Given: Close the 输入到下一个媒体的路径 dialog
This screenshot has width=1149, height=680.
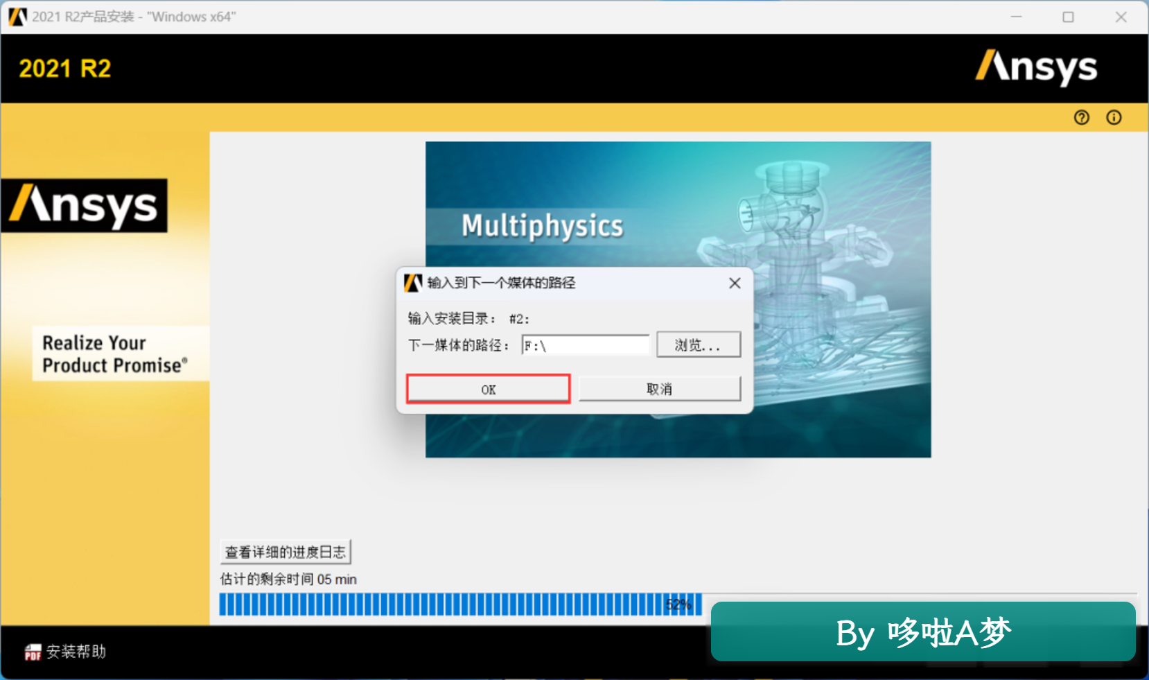Looking at the screenshot, I should (x=735, y=283).
